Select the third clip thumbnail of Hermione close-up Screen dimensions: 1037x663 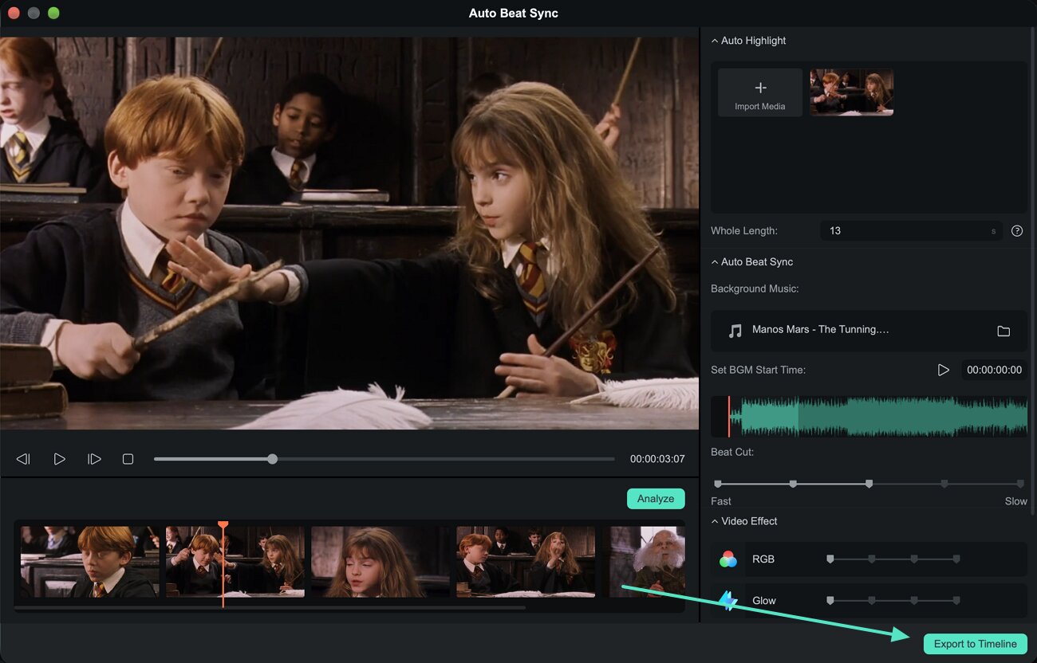pos(380,562)
